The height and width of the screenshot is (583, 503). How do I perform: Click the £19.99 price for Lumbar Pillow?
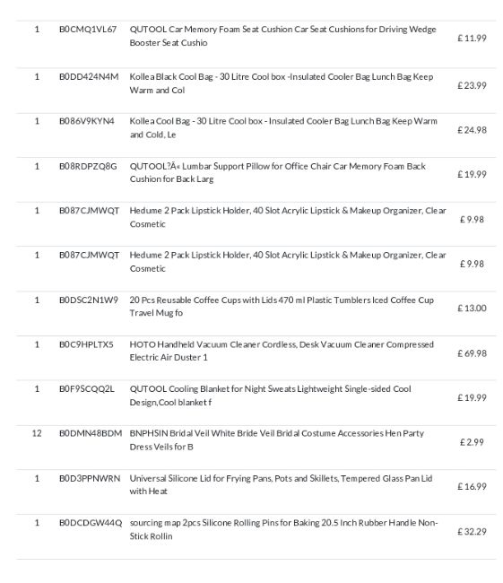click(472, 174)
